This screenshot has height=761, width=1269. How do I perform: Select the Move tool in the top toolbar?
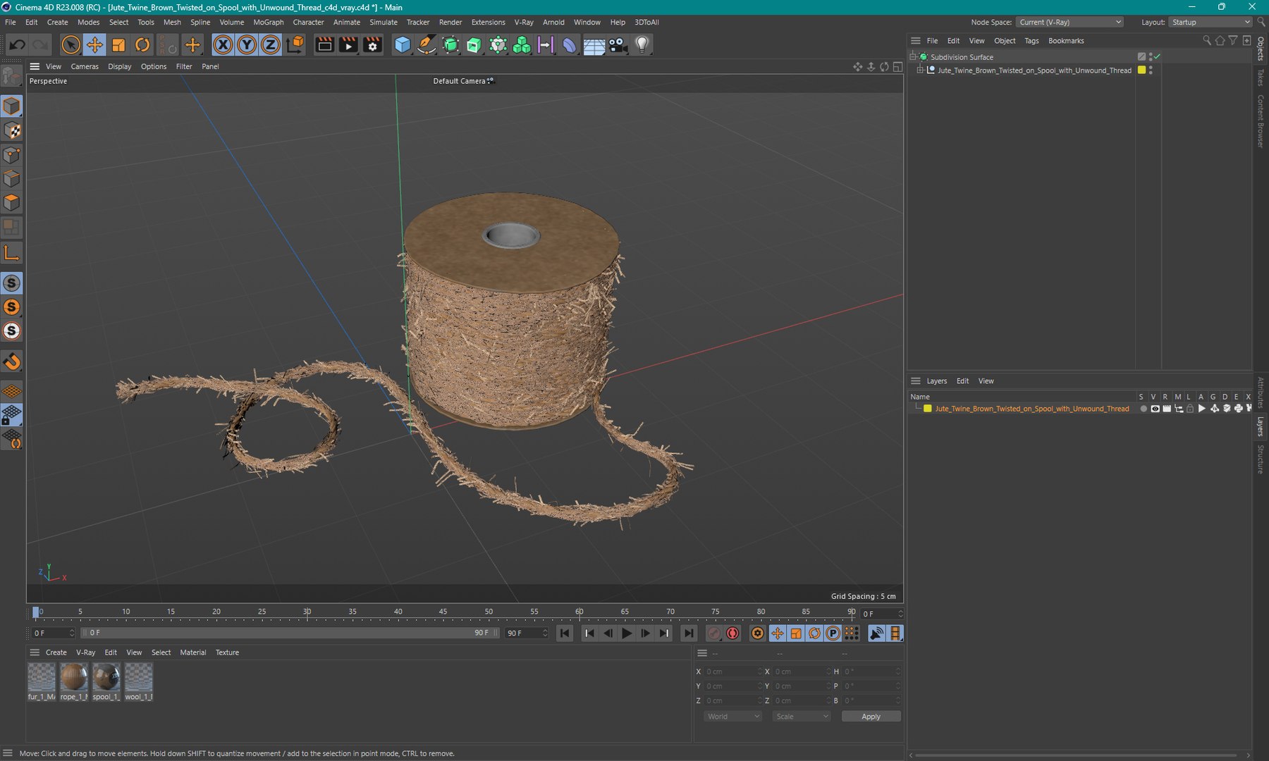(94, 45)
